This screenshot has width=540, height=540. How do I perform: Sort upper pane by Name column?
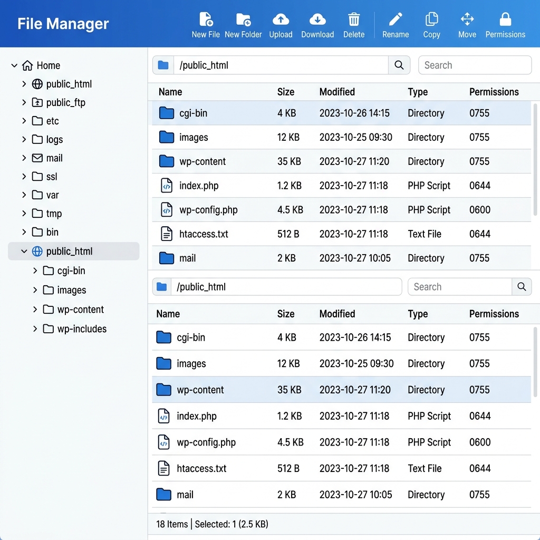click(x=170, y=92)
